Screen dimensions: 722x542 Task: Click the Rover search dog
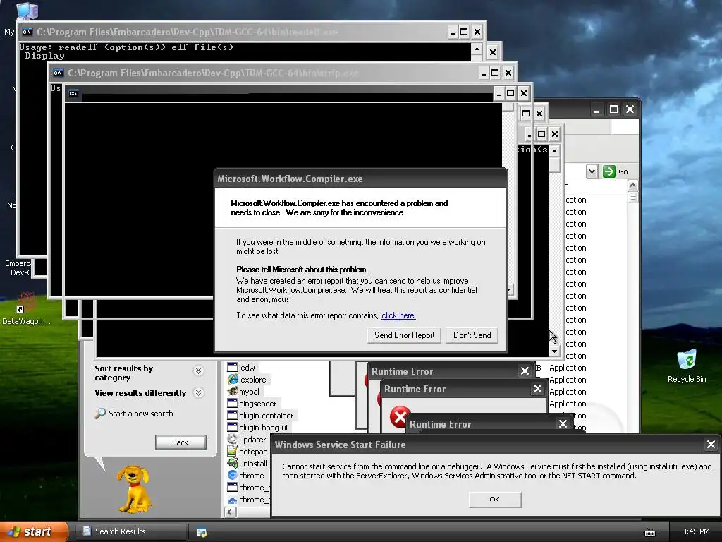(133, 489)
